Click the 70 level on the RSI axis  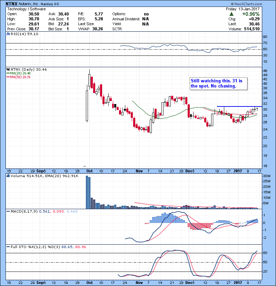pyautogui.click(x=265, y=43)
